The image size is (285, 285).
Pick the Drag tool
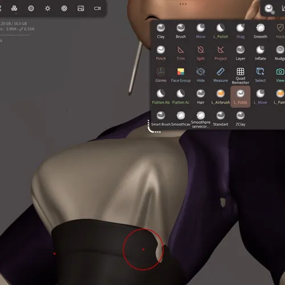coord(241,31)
